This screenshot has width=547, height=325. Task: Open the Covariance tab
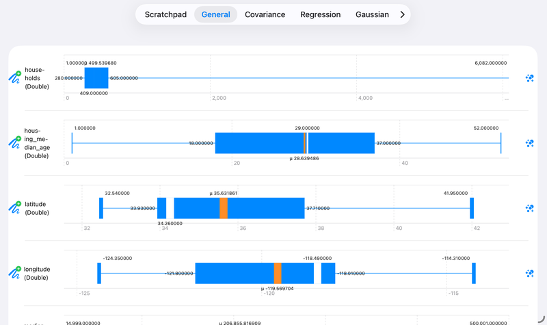click(x=265, y=14)
